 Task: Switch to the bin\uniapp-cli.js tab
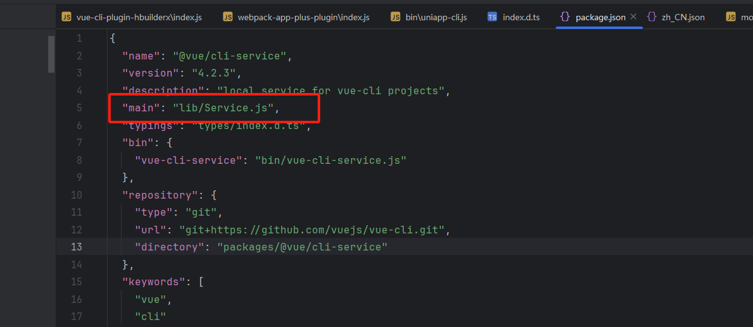coord(436,17)
